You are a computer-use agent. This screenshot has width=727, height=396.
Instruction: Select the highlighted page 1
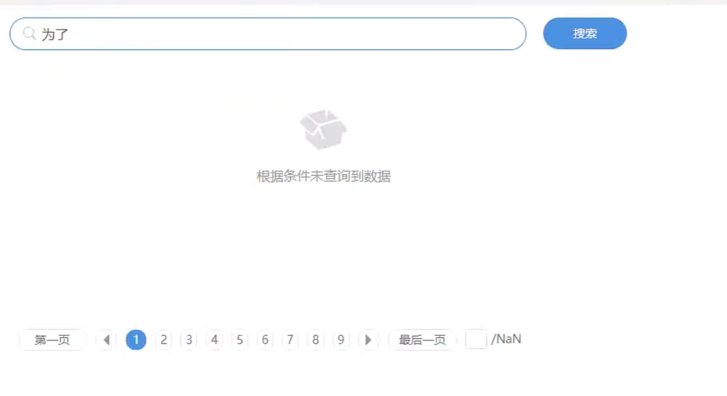[x=136, y=340]
